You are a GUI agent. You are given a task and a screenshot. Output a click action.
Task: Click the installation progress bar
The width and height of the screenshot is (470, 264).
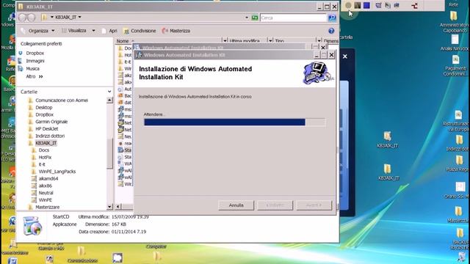(234, 122)
